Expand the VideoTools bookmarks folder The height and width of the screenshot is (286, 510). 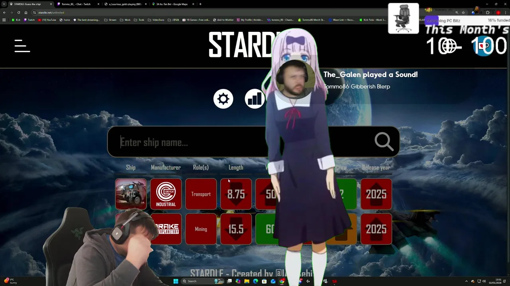pyautogui.click(x=156, y=20)
